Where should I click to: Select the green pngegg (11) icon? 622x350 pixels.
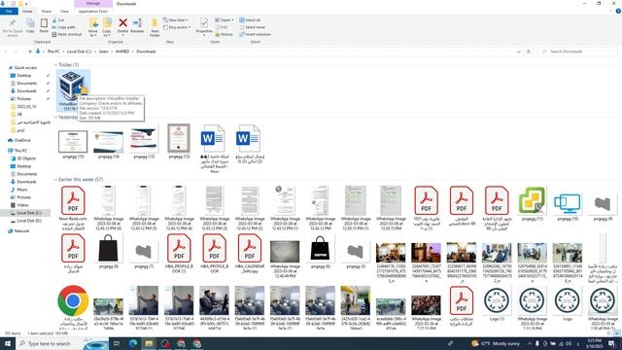click(532, 203)
